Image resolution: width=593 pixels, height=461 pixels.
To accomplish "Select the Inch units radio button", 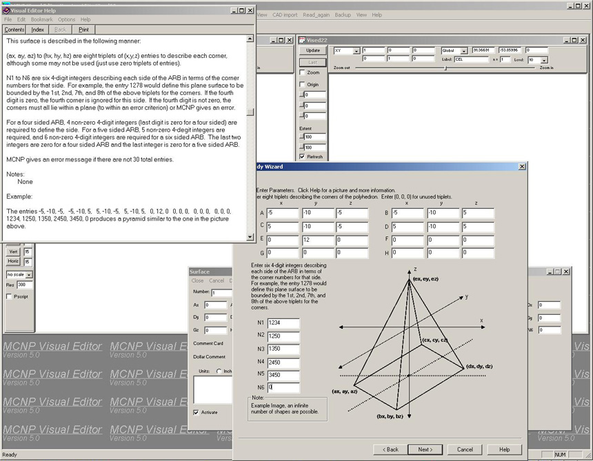I will pos(219,371).
